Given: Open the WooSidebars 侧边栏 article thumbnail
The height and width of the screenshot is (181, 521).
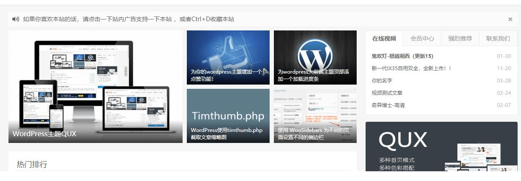Looking at the screenshot, I should tap(315, 116).
